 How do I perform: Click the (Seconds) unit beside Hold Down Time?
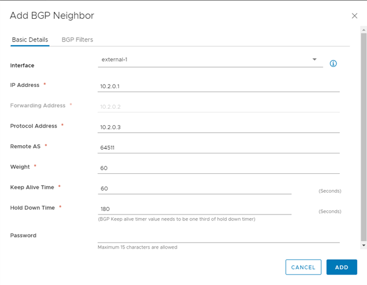pos(330,212)
